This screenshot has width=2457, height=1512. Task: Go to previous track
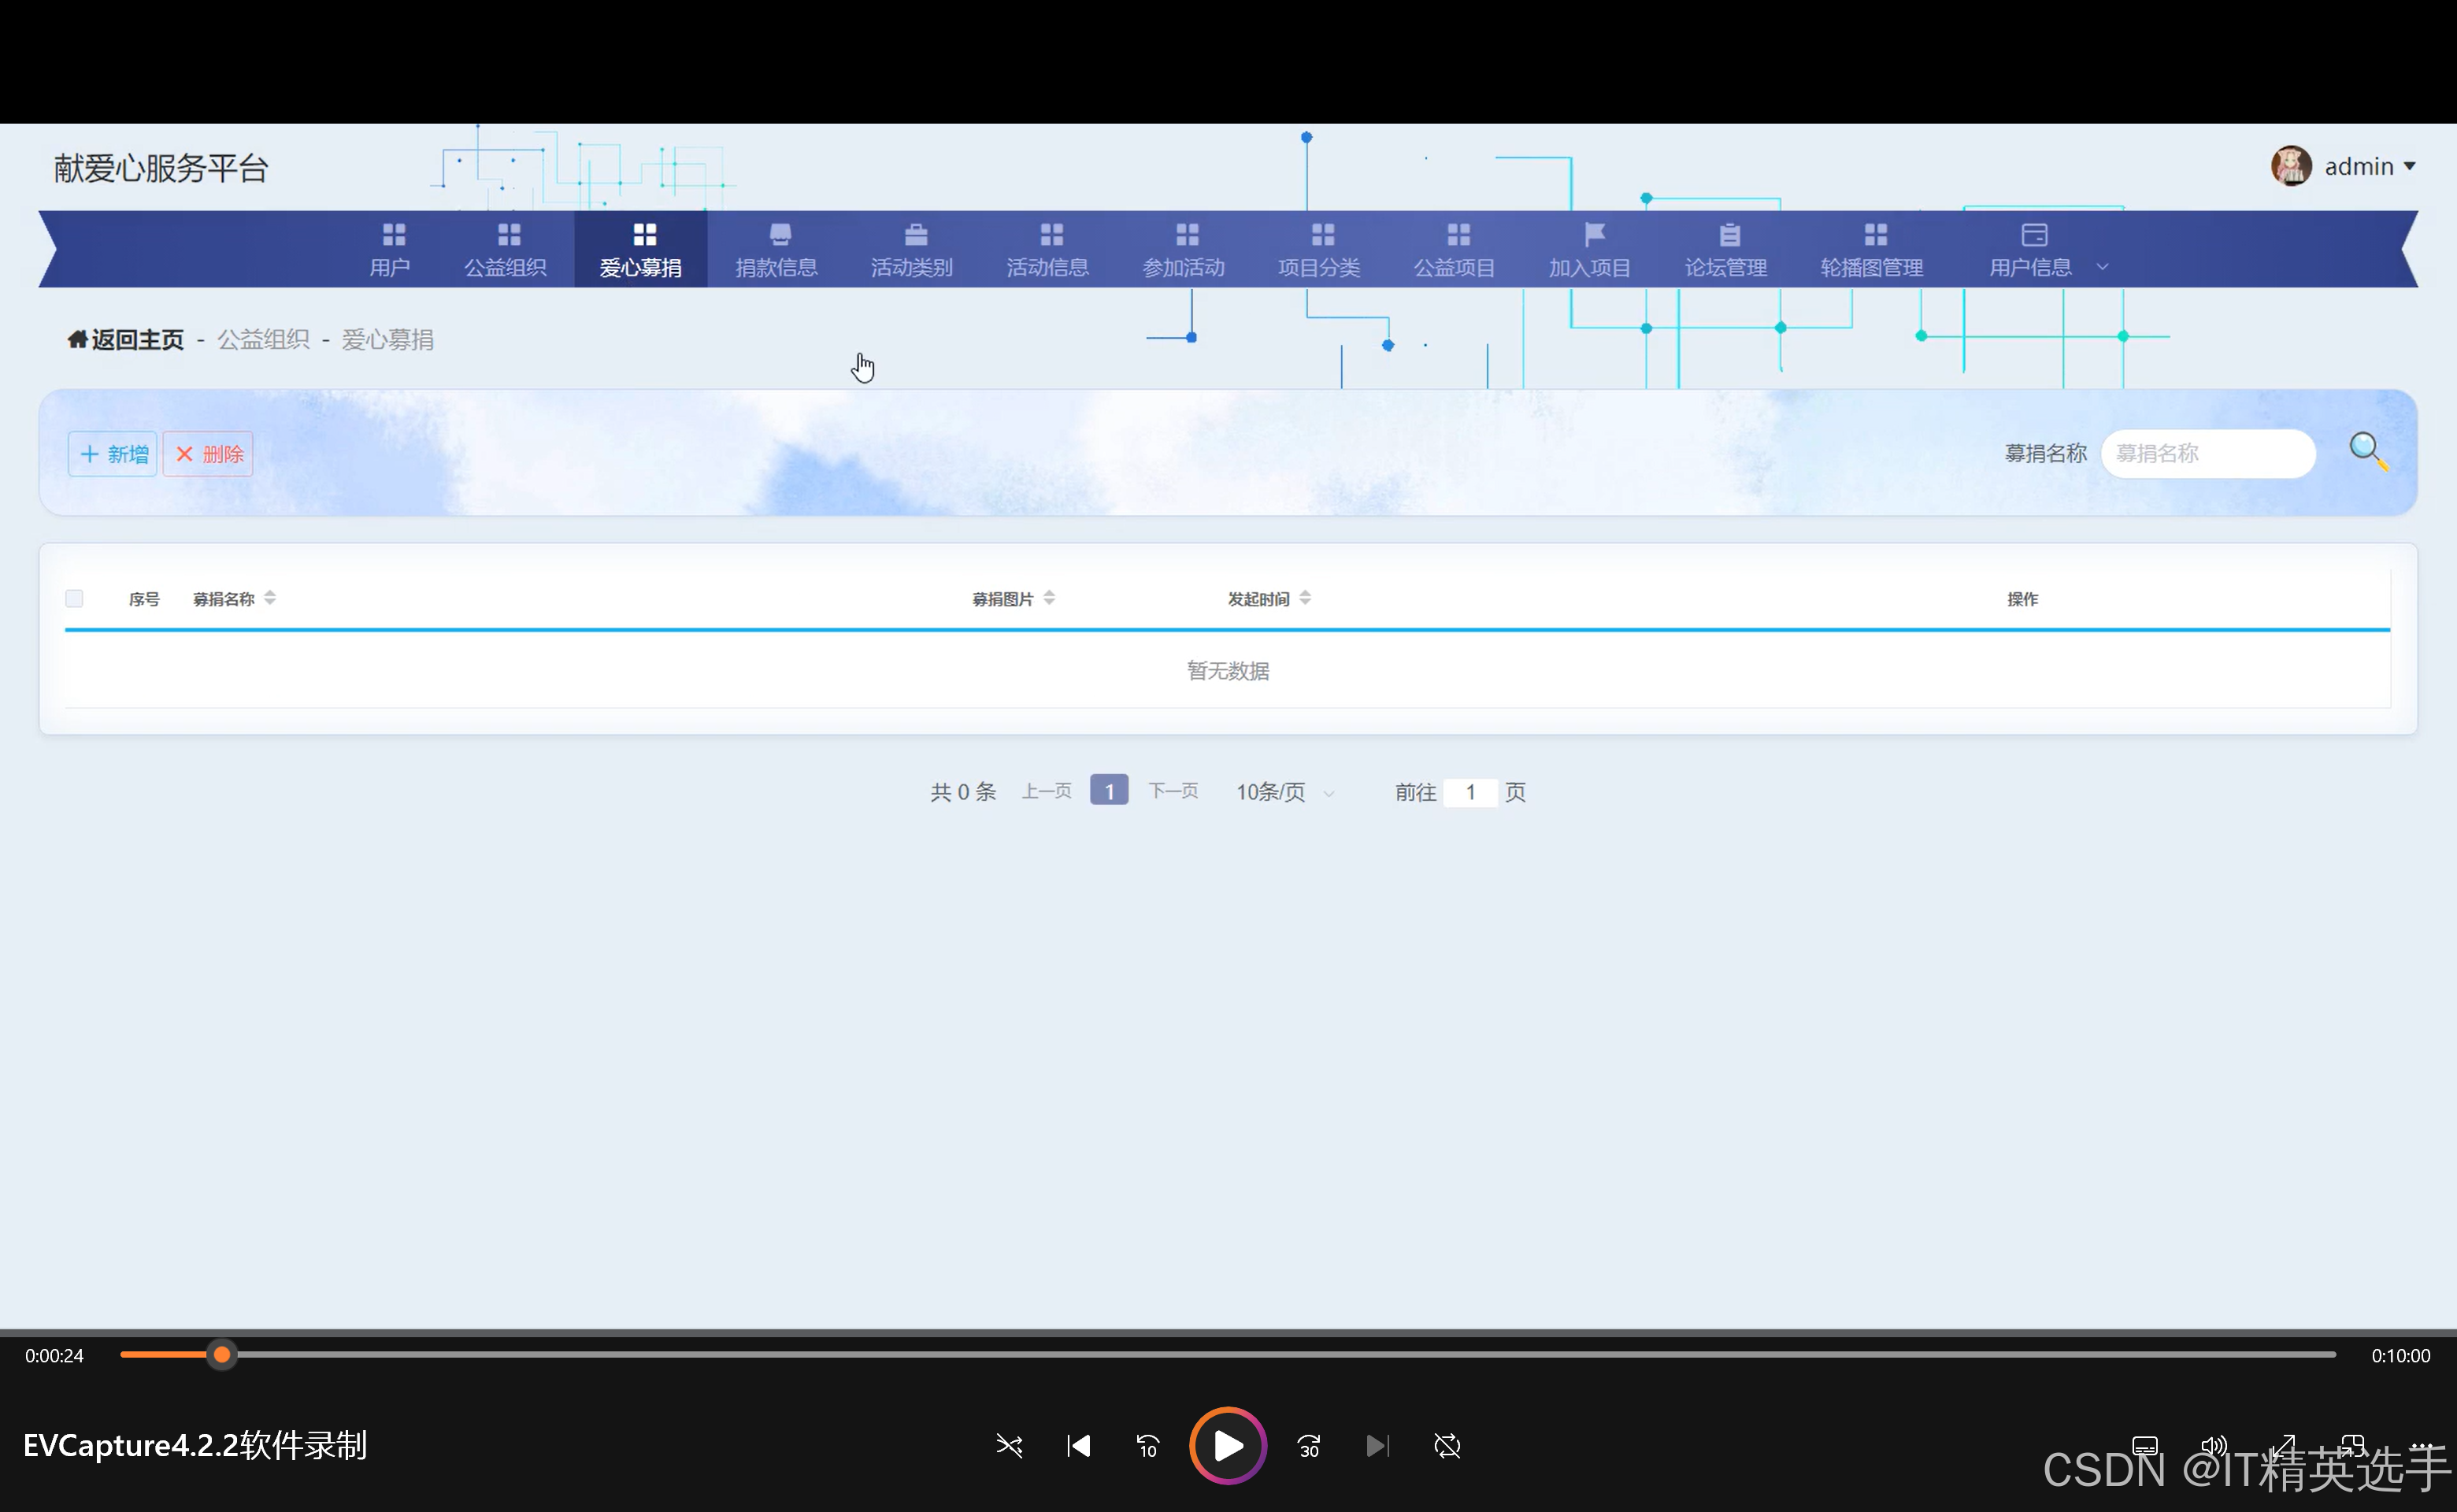[x=1078, y=1446]
